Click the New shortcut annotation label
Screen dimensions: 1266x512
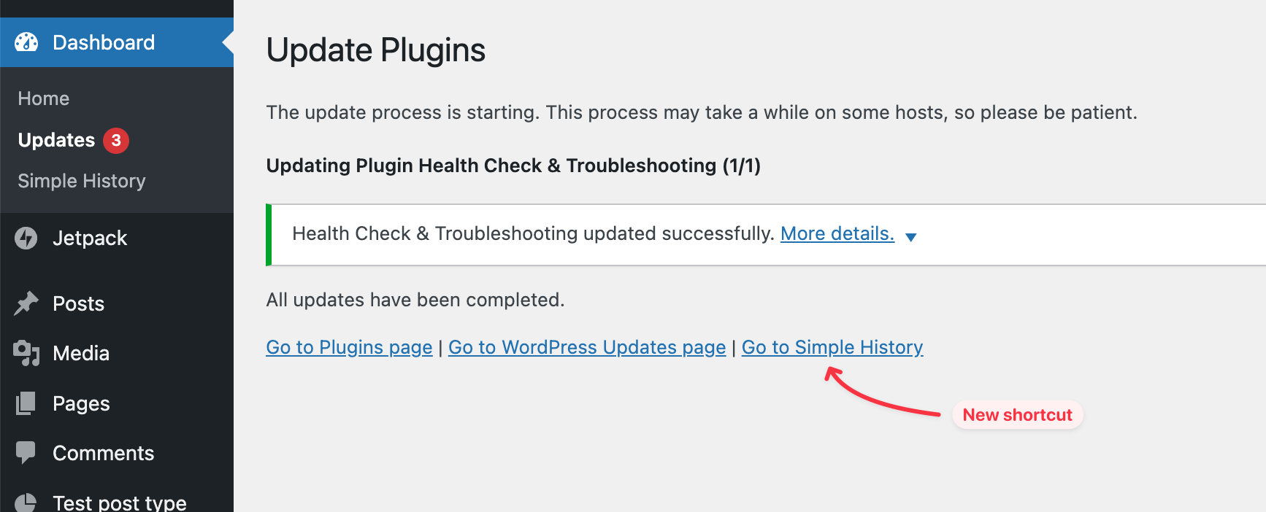(1017, 414)
